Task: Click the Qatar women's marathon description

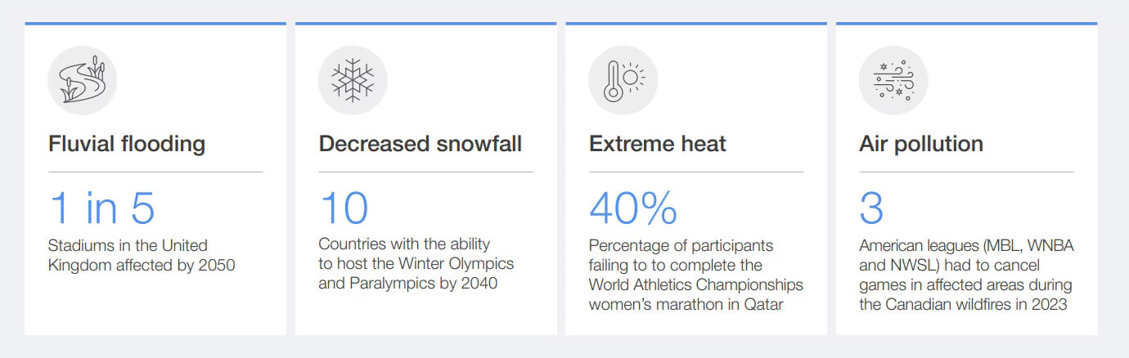Action: [x=695, y=275]
